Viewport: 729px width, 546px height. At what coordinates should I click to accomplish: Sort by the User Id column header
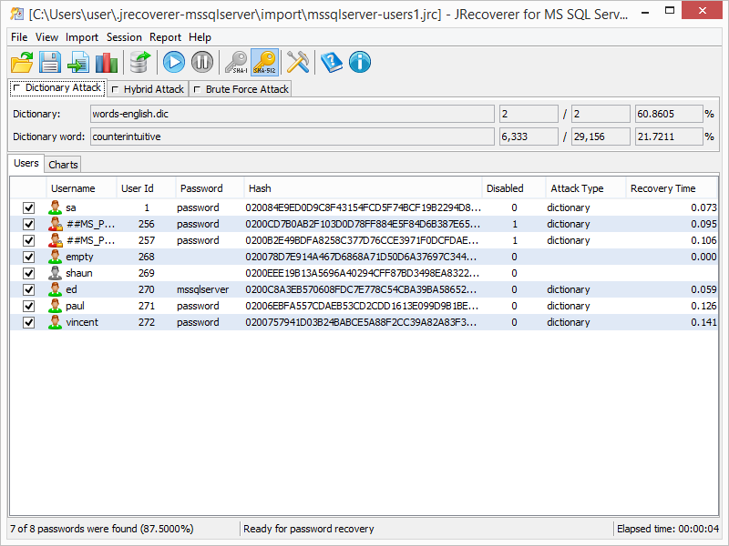click(x=146, y=188)
